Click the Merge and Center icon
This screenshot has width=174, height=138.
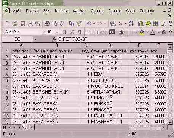[112, 32]
